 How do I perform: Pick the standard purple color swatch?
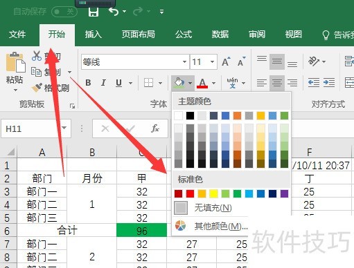[284, 193]
